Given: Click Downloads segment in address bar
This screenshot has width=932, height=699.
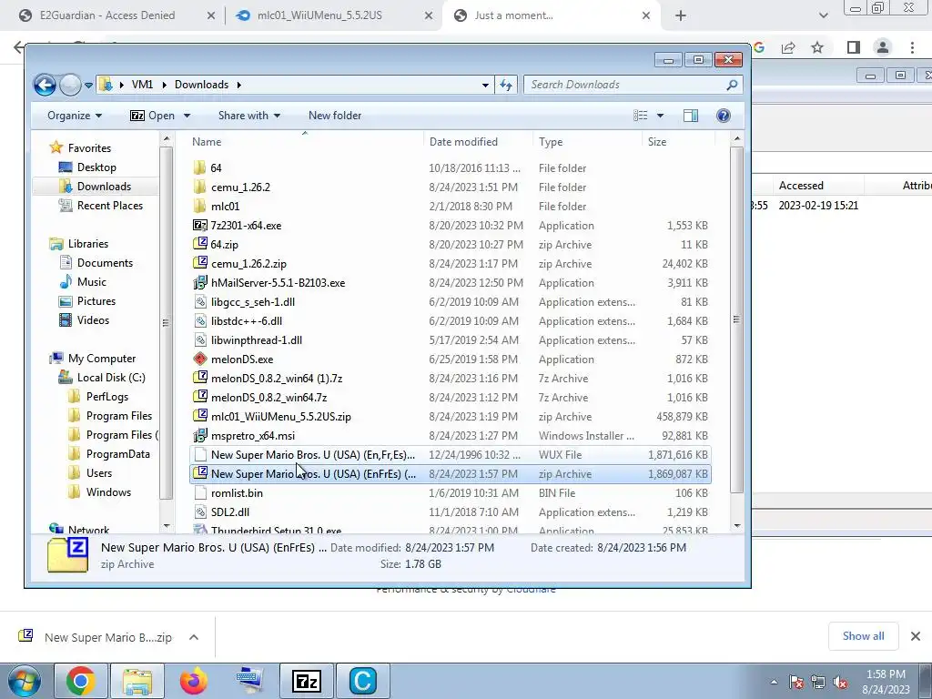Looking at the screenshot, I should click(201, 85).
